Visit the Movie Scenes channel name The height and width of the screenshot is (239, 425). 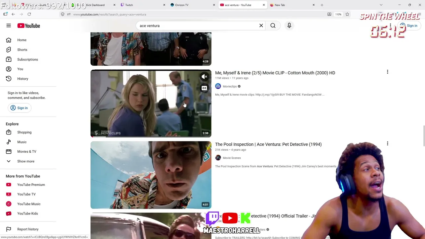click(x=232, y=158)
